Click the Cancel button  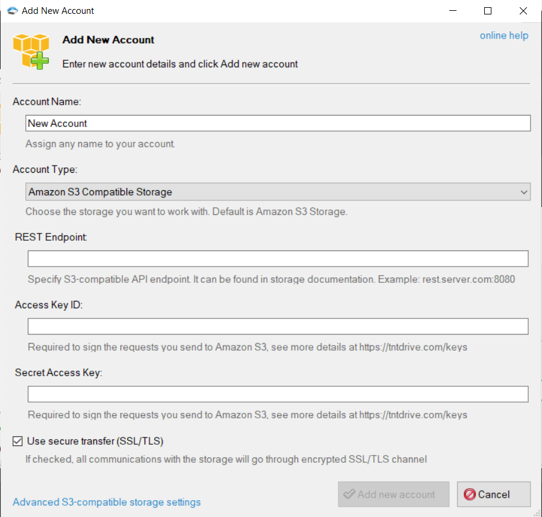coord(494,494)
